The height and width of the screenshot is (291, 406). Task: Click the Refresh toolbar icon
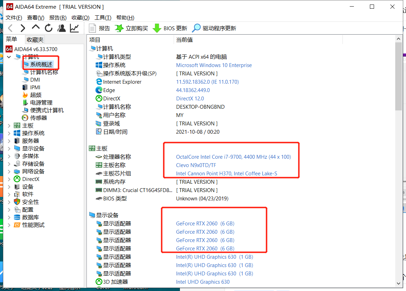pyautogui.click(x=48, y=28)
